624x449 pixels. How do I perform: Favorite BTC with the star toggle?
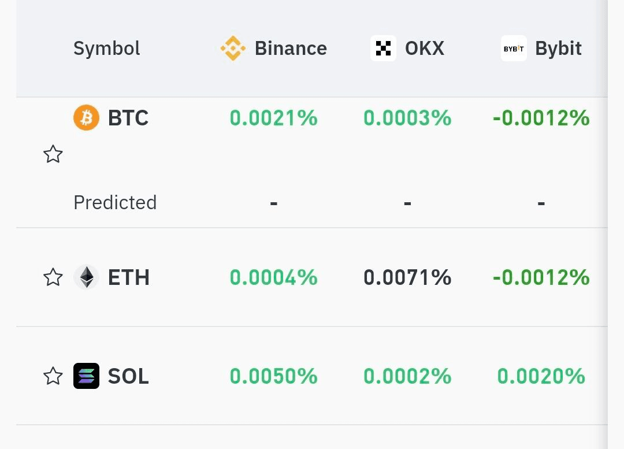tap(53, 154)
